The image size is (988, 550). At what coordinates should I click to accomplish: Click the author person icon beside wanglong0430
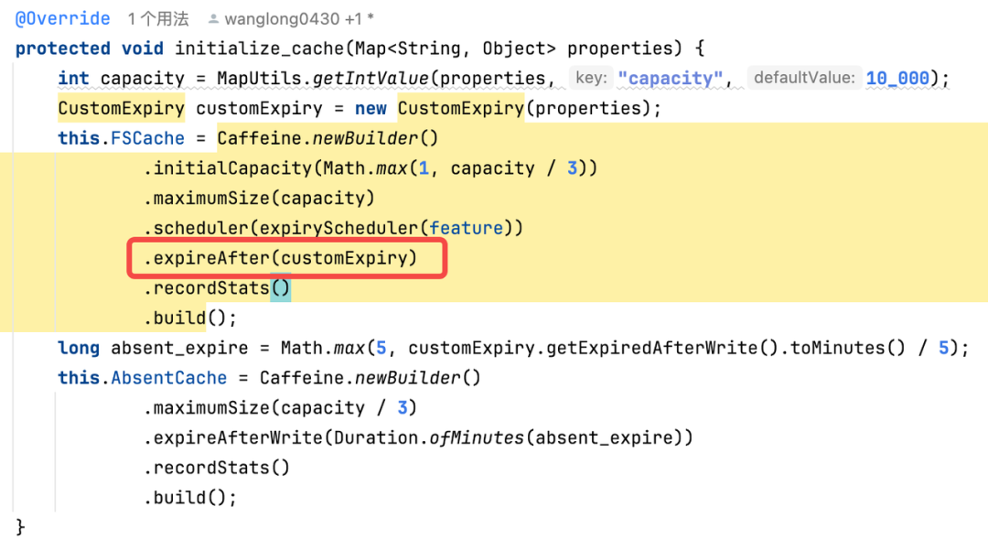213,19
